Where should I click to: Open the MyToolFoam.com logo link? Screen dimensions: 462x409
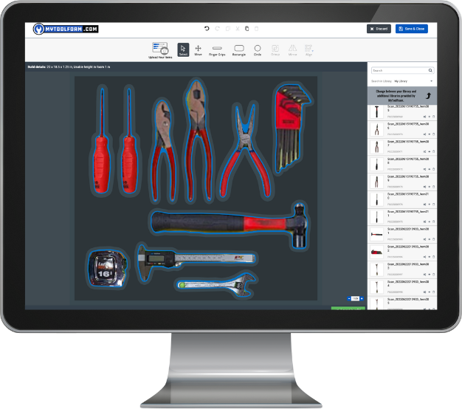(66, 29)
